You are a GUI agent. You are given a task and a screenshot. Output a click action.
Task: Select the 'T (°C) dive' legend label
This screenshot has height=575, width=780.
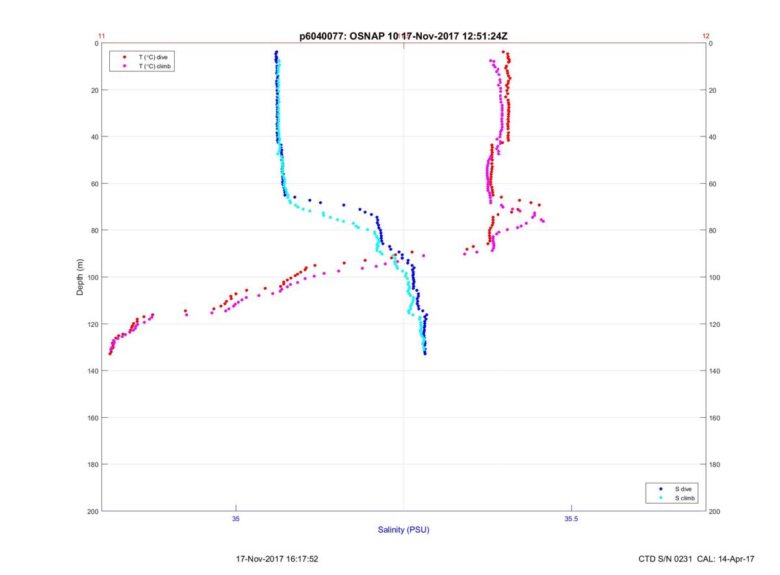153,57
